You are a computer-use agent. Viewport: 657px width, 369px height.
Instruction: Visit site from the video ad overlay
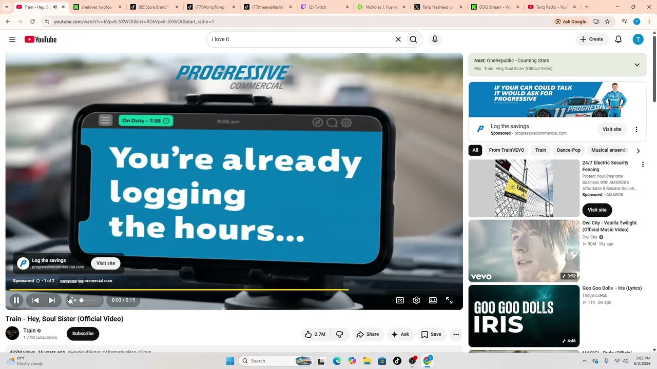(x=106, y=263)
